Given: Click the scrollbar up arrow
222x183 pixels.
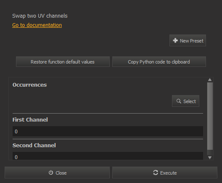Looking at the screenshot, I should click(210, 80).
